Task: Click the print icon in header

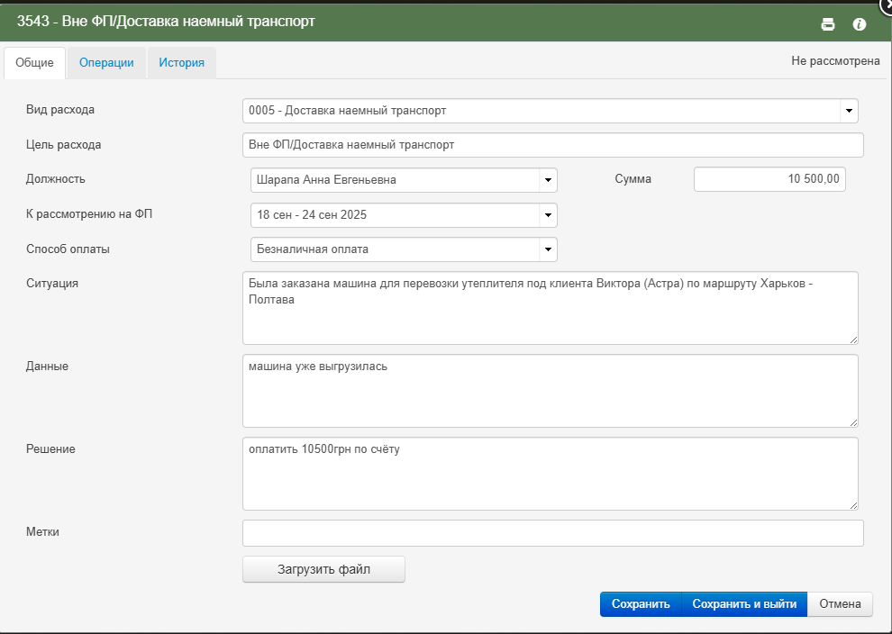Action: pyautogui.click(x=828, y=24)
